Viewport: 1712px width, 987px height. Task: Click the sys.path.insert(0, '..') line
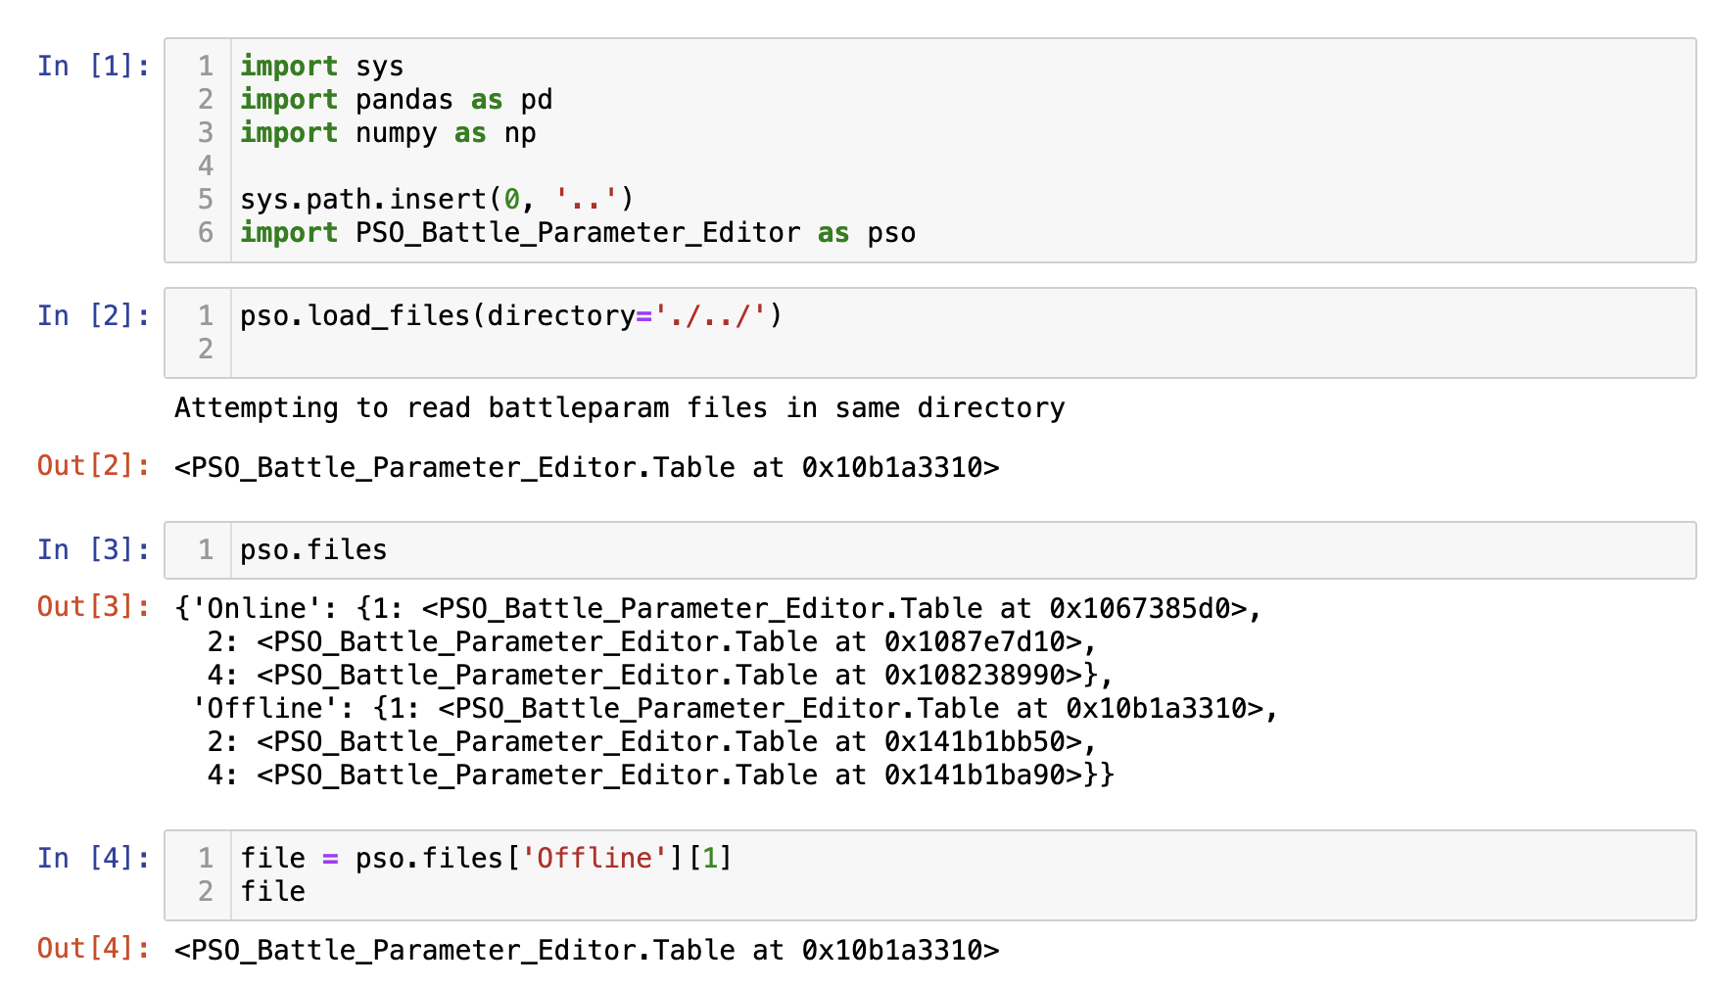point(437,199)
